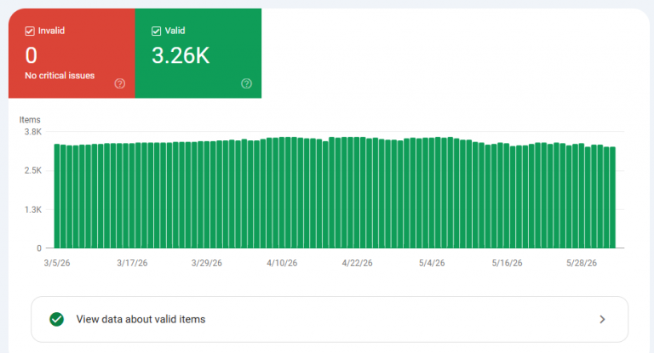This screenshot has height=353, width=654.
Task: Click the last bar on the chart
Action: [x=612, y=197]
